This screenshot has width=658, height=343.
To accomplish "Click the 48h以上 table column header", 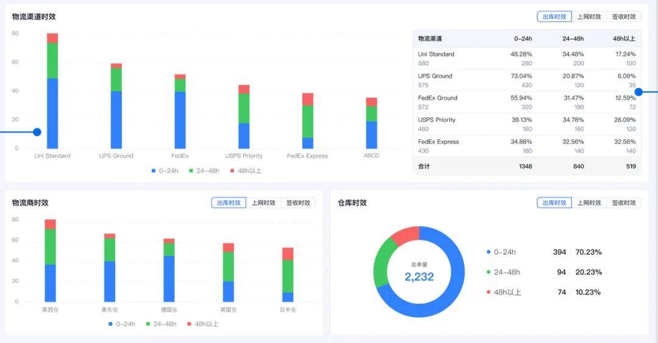I will point(624,38).
